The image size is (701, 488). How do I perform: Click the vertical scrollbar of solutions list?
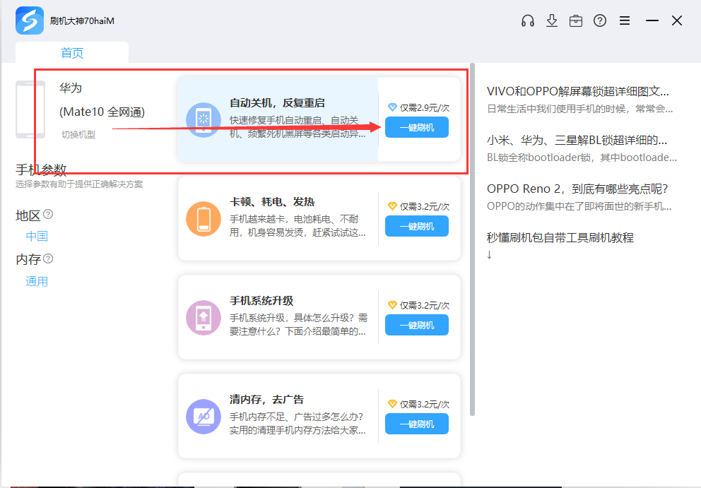pyautogui.click(x=472, y=239)
